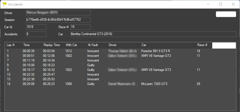Viewport: 240px width, 112px height.
Task: Sort by the With Car column header
Action: pyautogui.click(x=71, y=45)
